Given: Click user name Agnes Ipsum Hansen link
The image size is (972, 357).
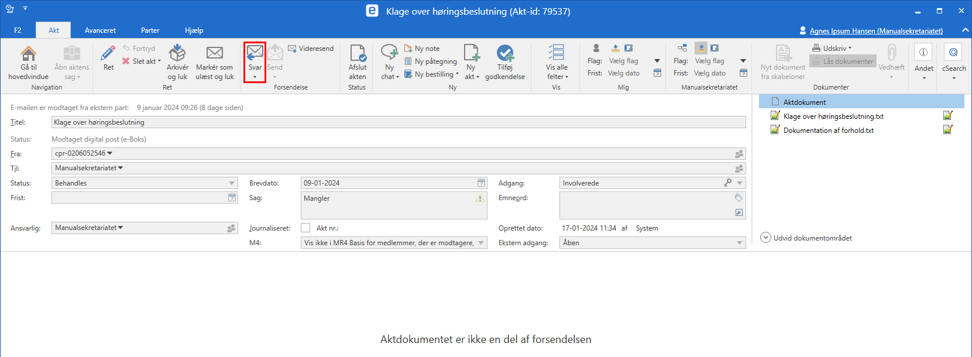Looking at the screenshot, I should tap(875, 31).
